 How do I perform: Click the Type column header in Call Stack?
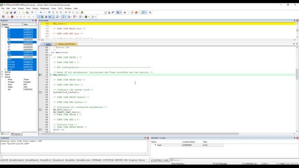tap(213, 142)
